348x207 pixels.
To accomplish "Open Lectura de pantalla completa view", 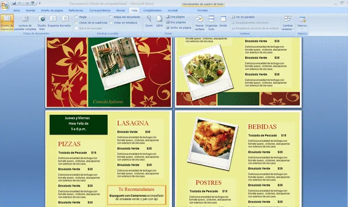I will 25,23.
